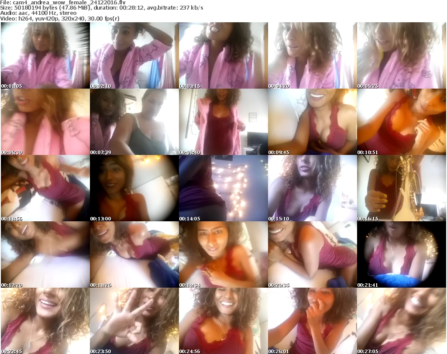Click the thumbnail marked 00:20:35

pyautogui.click(x=313, y=255)
